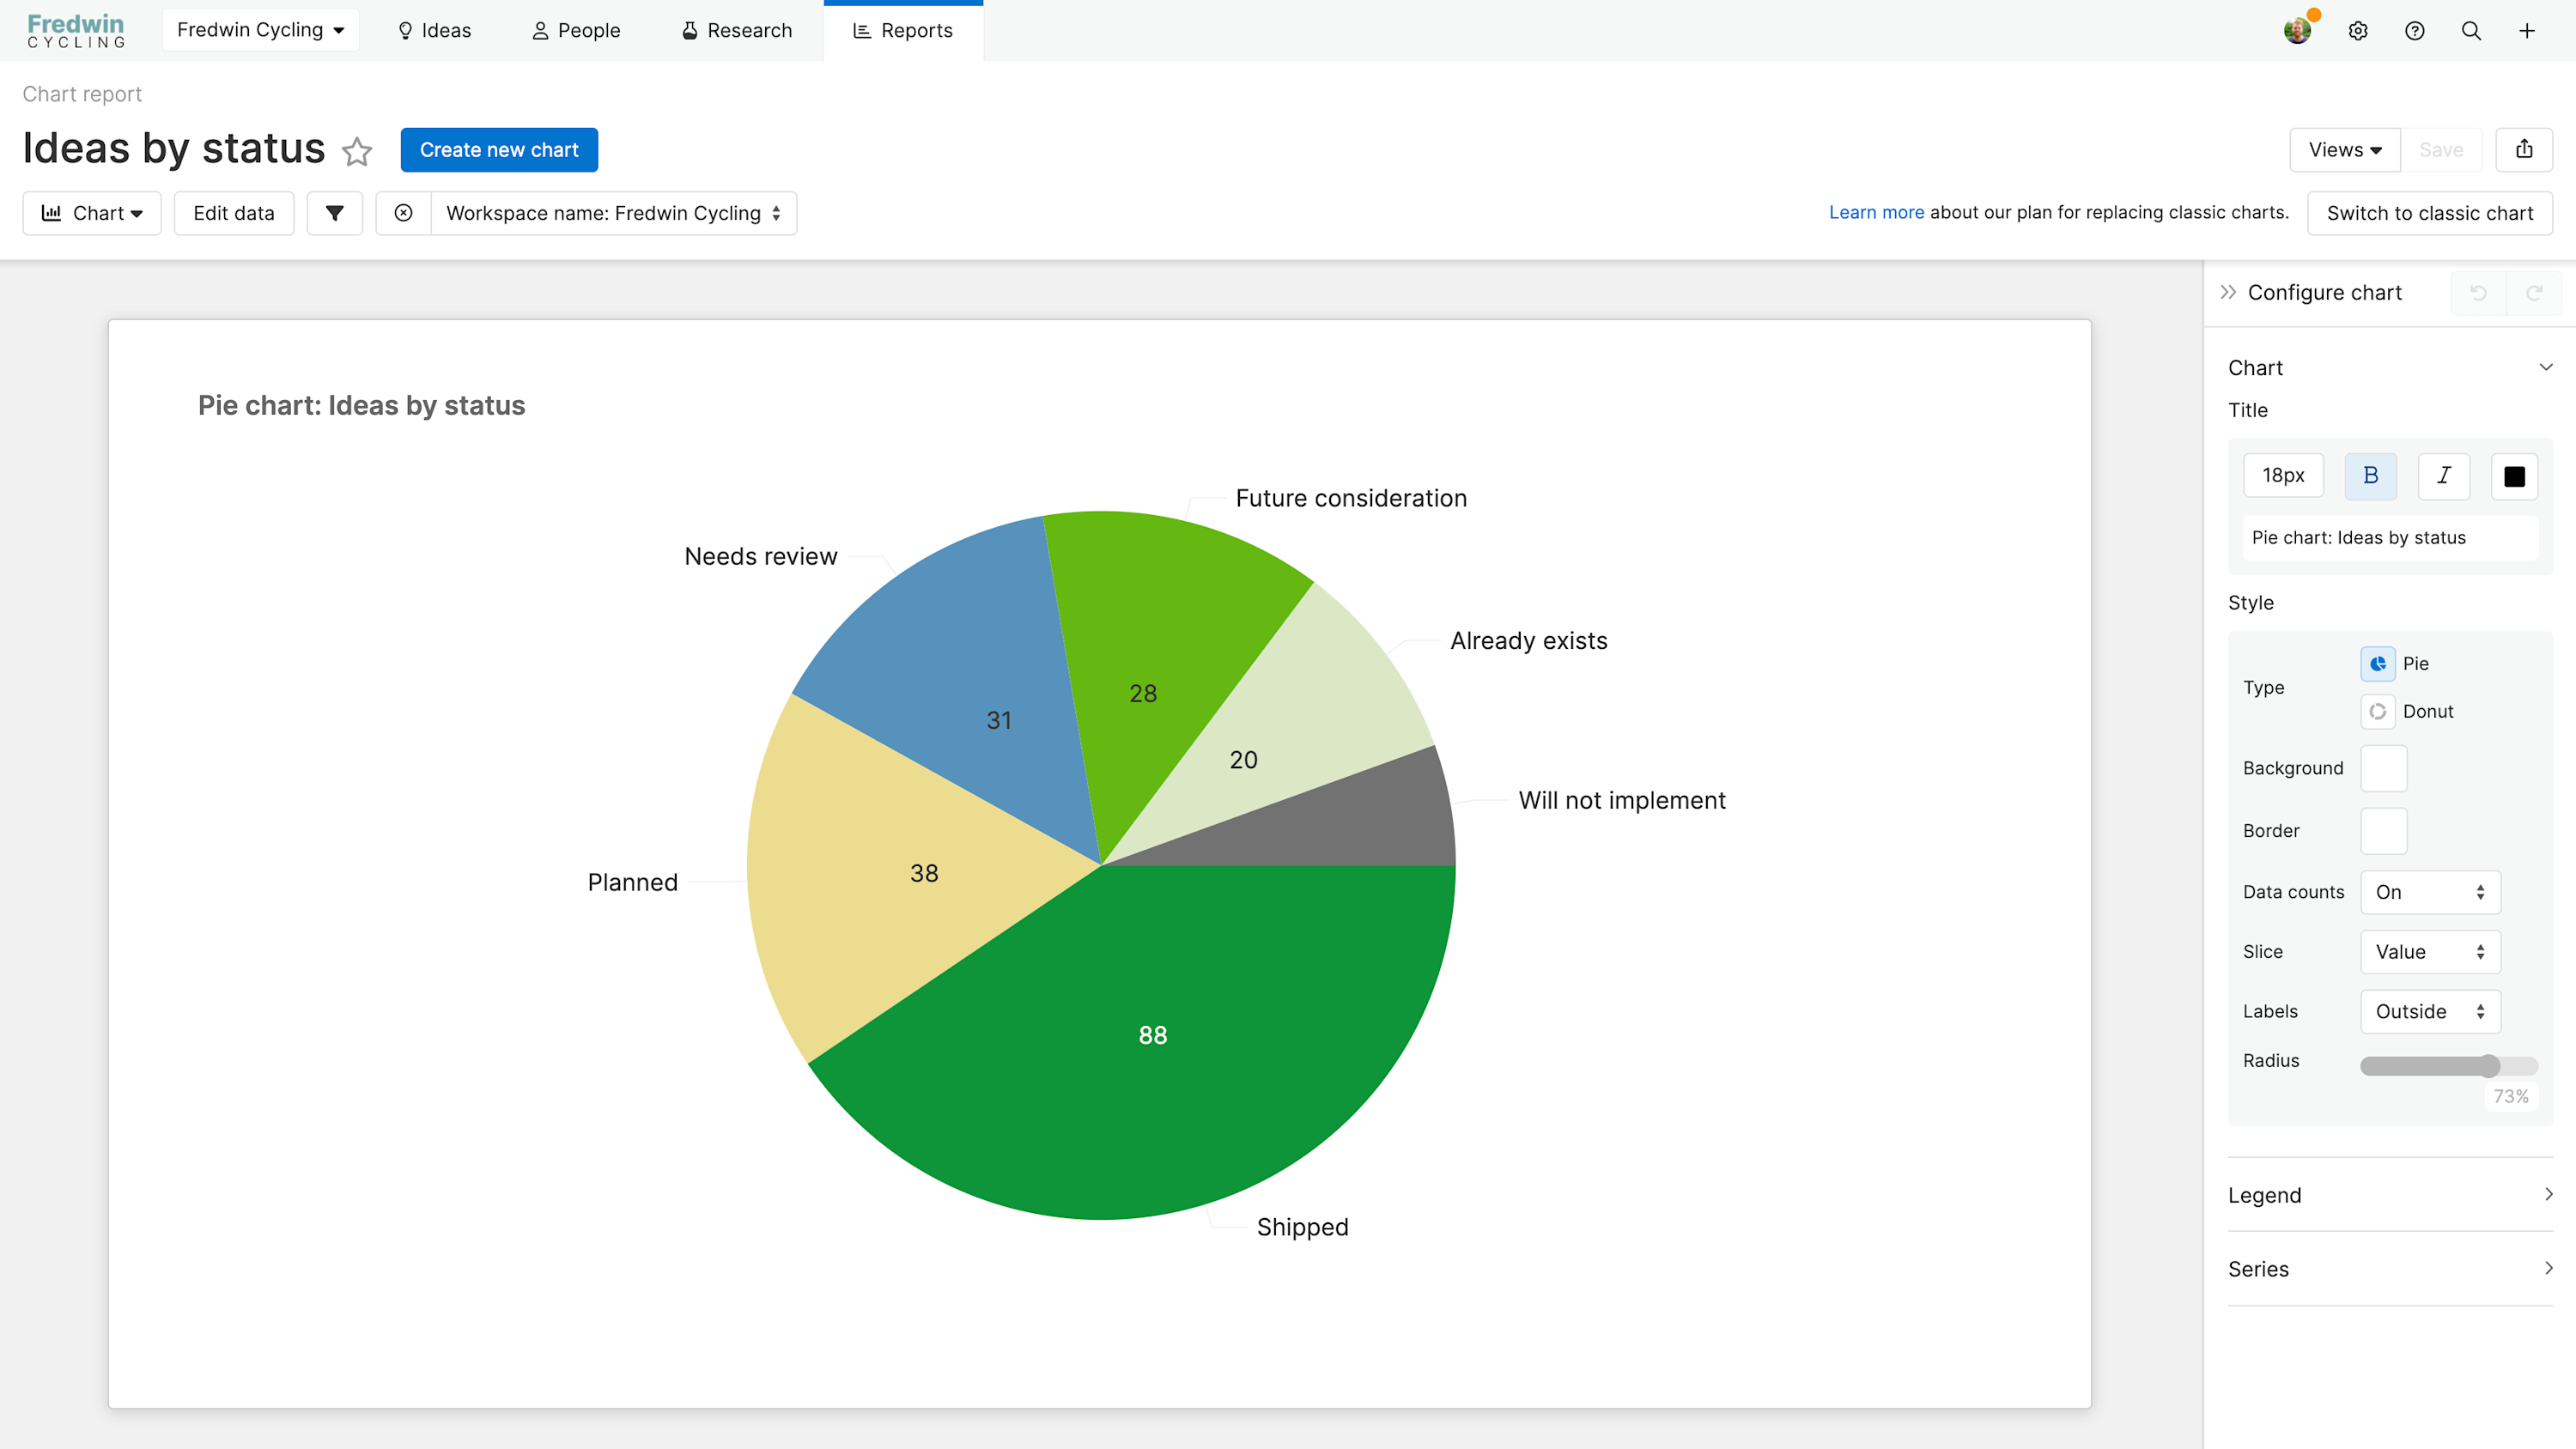2576x1449 pixels.
Task: Clear filters with the circled X icon
Action: (x=404, y=213)
